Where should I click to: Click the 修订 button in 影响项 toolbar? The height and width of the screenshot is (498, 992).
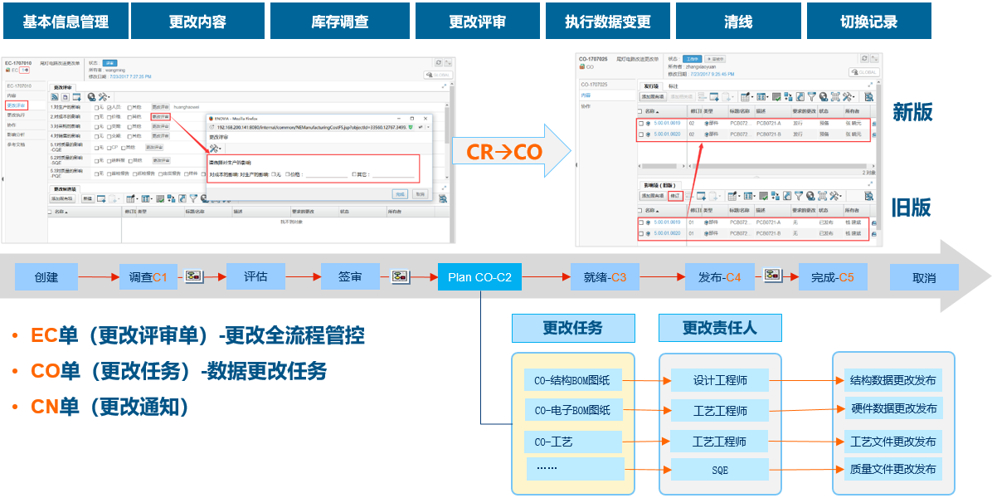[675, 196]
